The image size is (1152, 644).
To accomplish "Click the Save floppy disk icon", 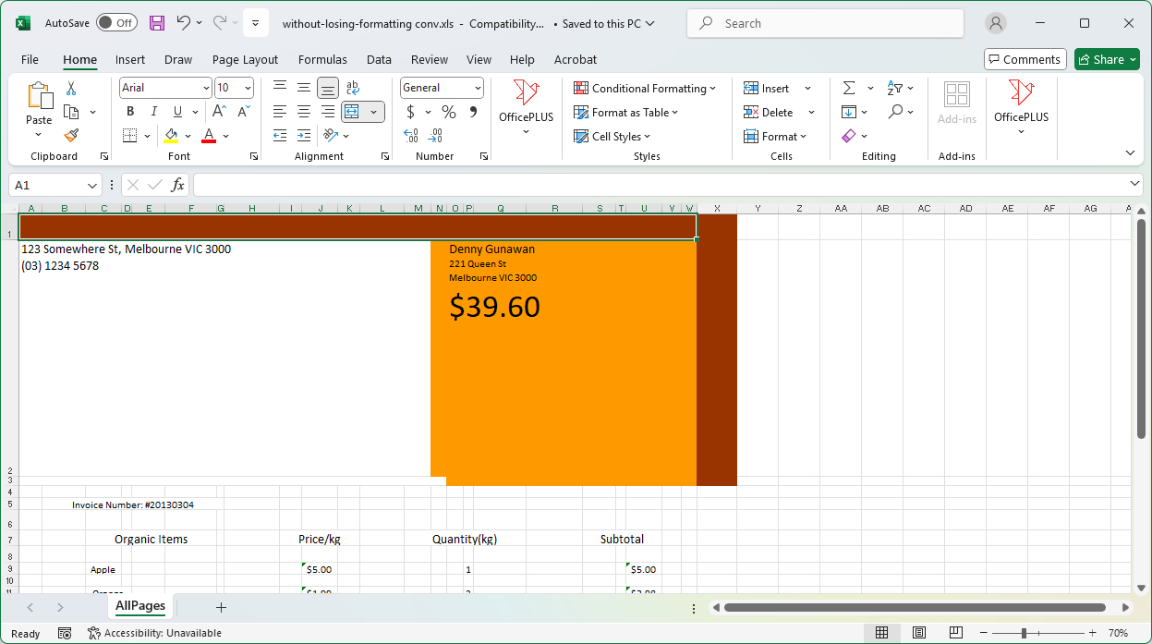I will (x=157, y=23).
